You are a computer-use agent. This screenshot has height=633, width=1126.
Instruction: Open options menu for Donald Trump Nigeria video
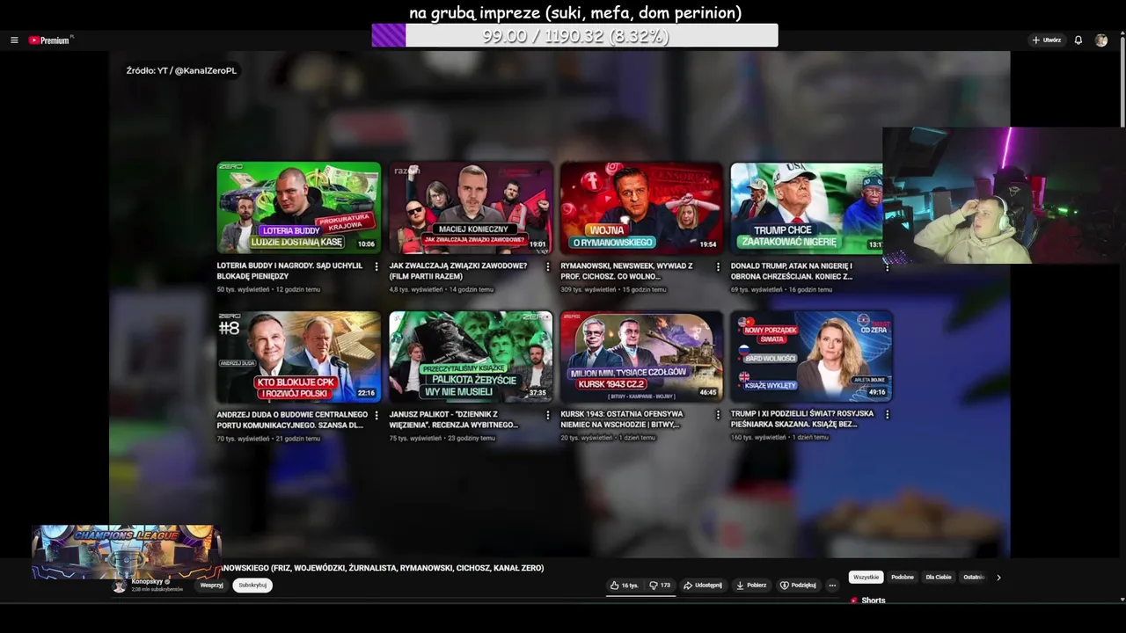(887, 266)
